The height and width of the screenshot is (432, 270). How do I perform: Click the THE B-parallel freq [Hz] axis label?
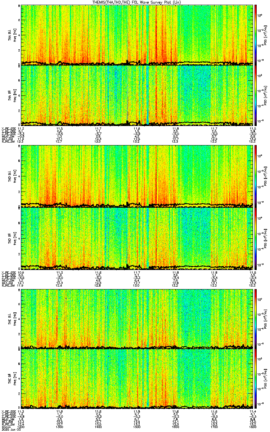pos(15,379)
